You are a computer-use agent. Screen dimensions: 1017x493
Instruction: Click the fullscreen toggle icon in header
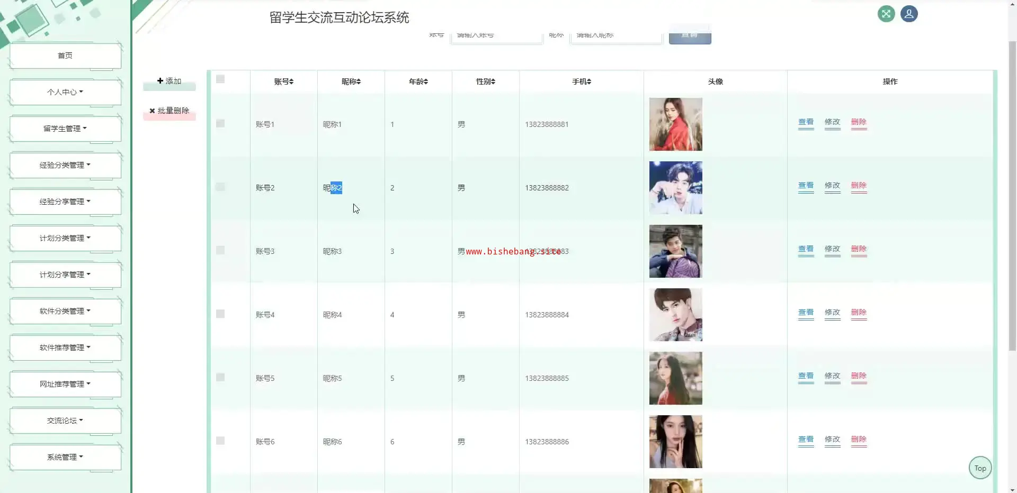coord(886,14)
